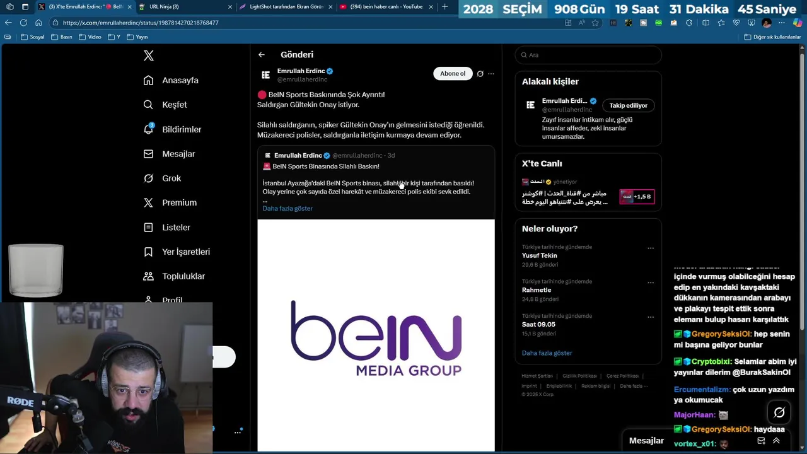The image size is (807, 454).
Task: Open the beIN Media Group image
Action: pyautogui.click(x=376, y=335)
